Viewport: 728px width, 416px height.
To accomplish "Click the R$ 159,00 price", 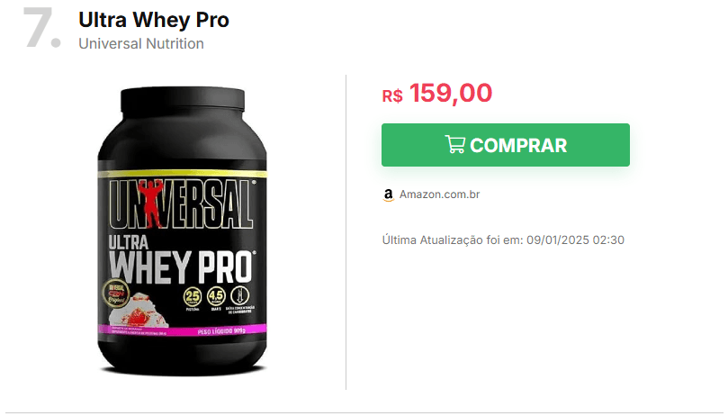I will click(437, 93).
